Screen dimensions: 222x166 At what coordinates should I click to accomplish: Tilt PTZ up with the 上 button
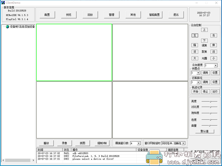click(204, 30)
